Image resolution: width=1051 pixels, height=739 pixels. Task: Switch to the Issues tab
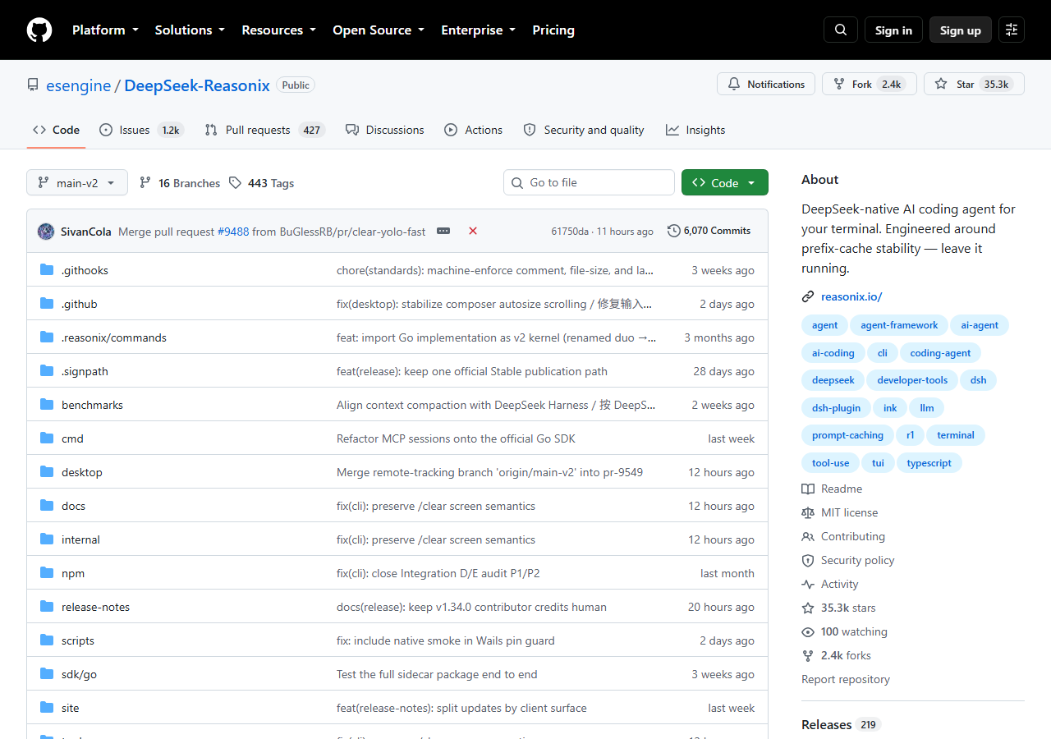141,130
